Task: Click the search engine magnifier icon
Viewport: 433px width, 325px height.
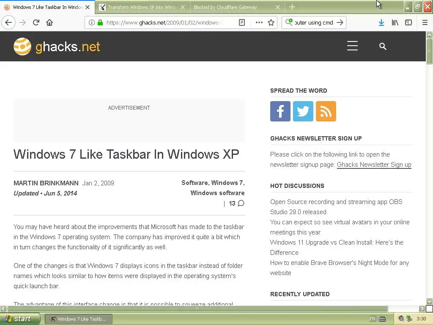Action: [x=289, y=22]
